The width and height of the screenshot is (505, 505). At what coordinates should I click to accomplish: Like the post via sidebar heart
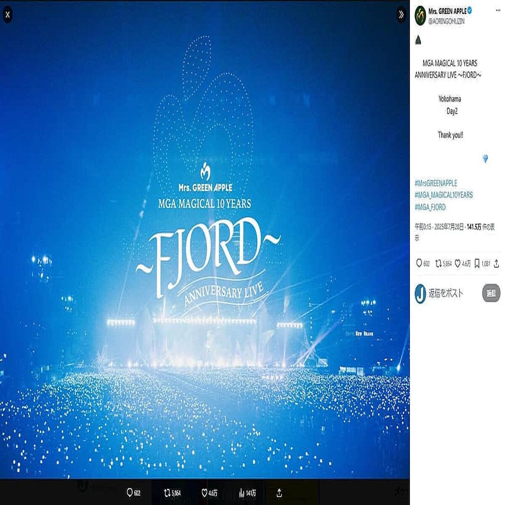(458, 264)
